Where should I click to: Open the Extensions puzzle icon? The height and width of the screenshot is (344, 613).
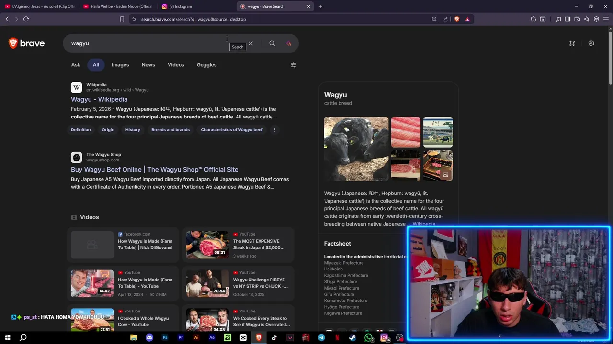click(x=533, y=19)
